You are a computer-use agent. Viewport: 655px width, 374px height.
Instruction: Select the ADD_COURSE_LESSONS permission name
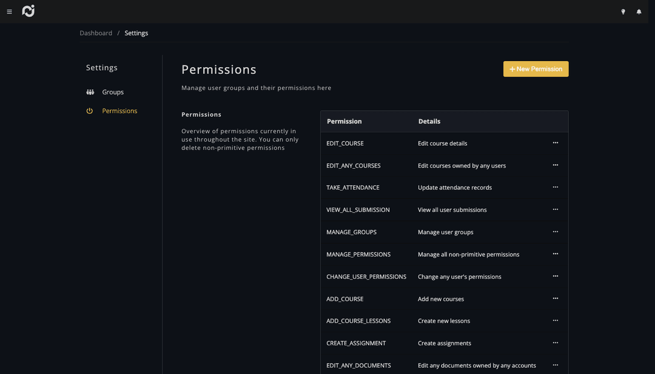[x=358, y=321]
